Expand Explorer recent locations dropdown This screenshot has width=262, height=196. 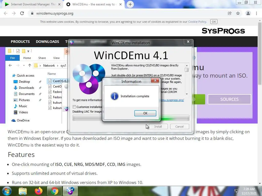click(24, 66)
